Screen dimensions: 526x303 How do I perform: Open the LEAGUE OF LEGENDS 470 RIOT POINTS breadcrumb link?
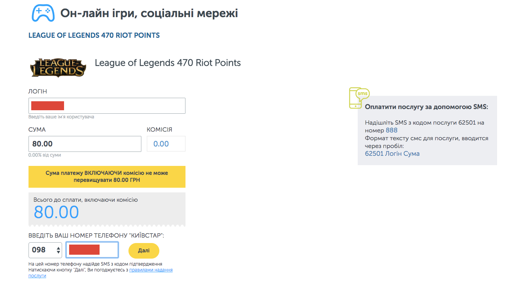pos(94,35)
